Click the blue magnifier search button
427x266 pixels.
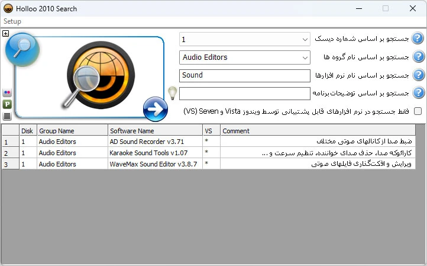22,50
